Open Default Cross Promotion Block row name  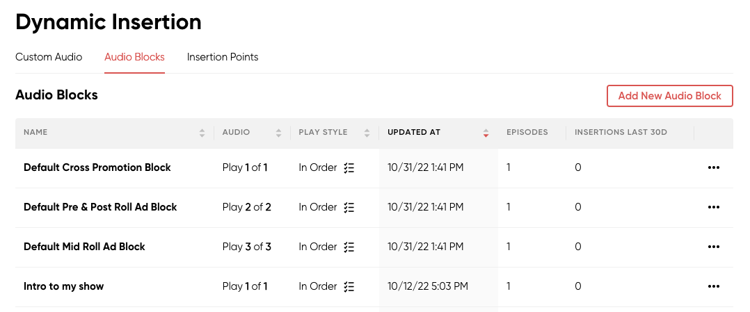coord(97,167)
